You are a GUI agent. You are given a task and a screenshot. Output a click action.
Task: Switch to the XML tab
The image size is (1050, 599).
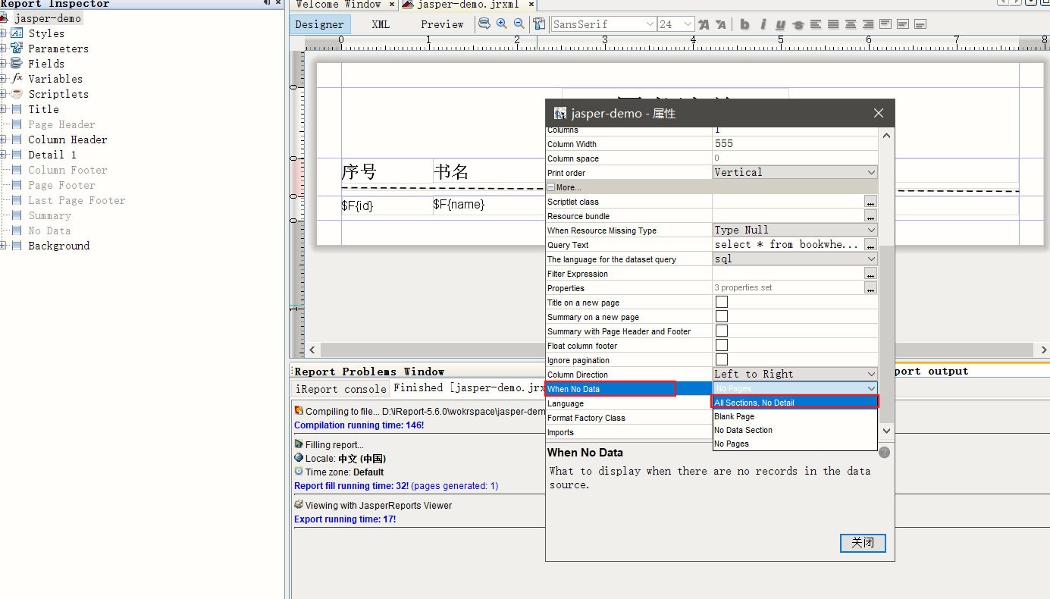(380, 24)
